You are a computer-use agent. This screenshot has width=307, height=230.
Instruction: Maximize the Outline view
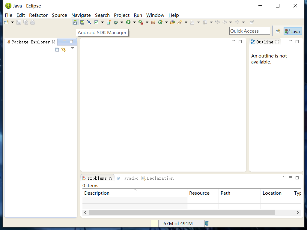[297, 42]
